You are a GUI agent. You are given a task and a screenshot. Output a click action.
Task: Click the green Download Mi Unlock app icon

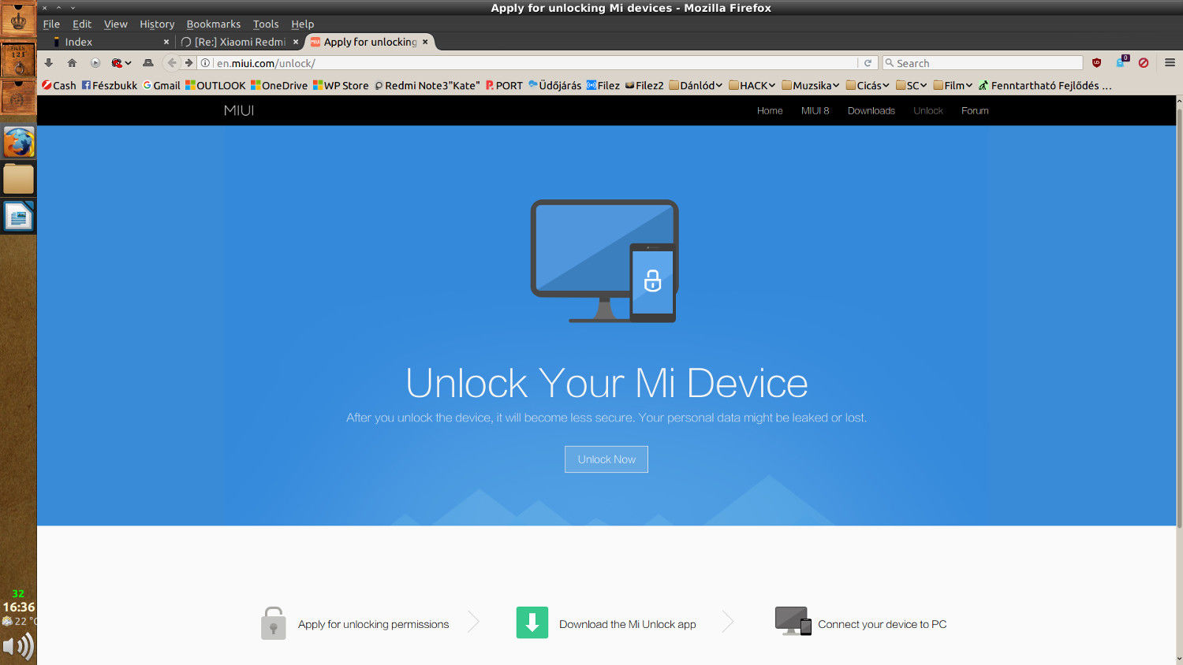[532, 622]
